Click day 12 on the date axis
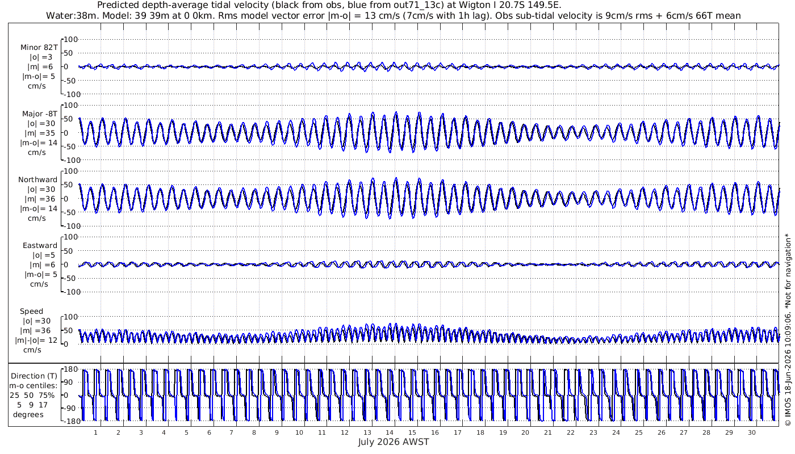Screen dimensions: 795x454 pyautogui.click(x=345, y=432)
